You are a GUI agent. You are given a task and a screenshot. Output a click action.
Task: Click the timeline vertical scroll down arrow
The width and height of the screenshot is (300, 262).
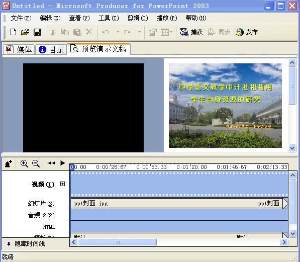293,234
